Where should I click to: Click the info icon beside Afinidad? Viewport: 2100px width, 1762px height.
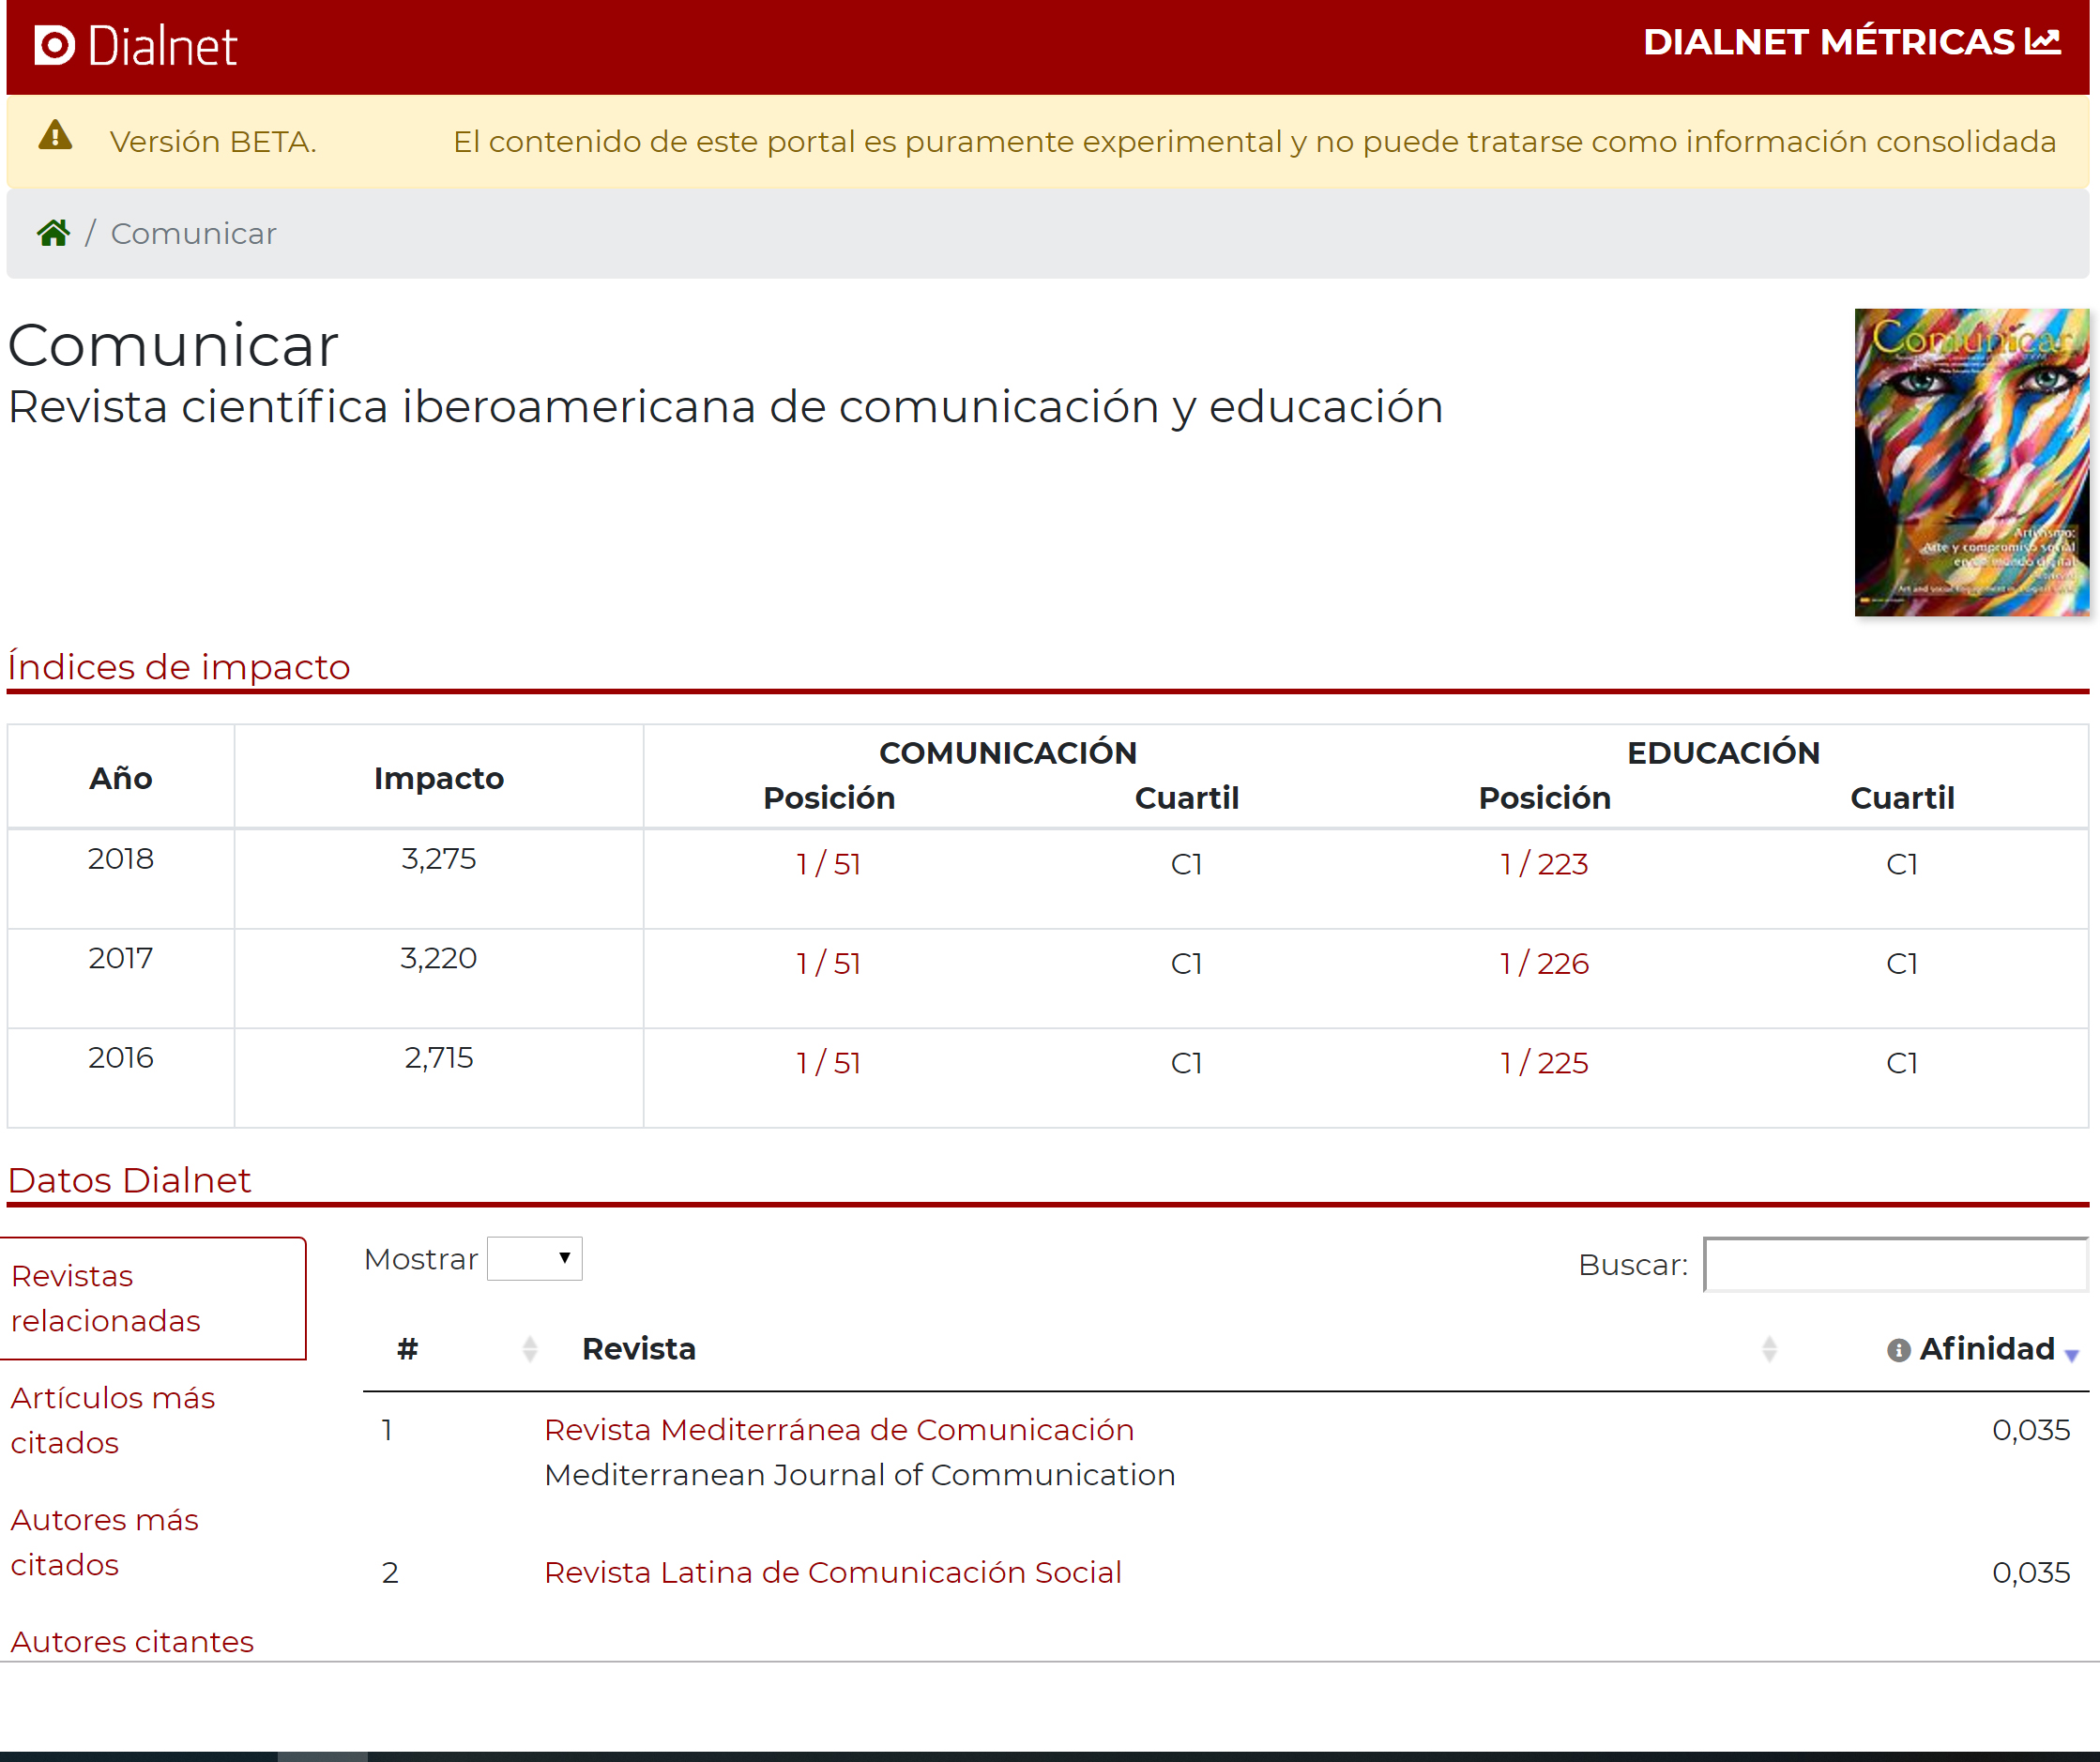click(1898, 1350)
